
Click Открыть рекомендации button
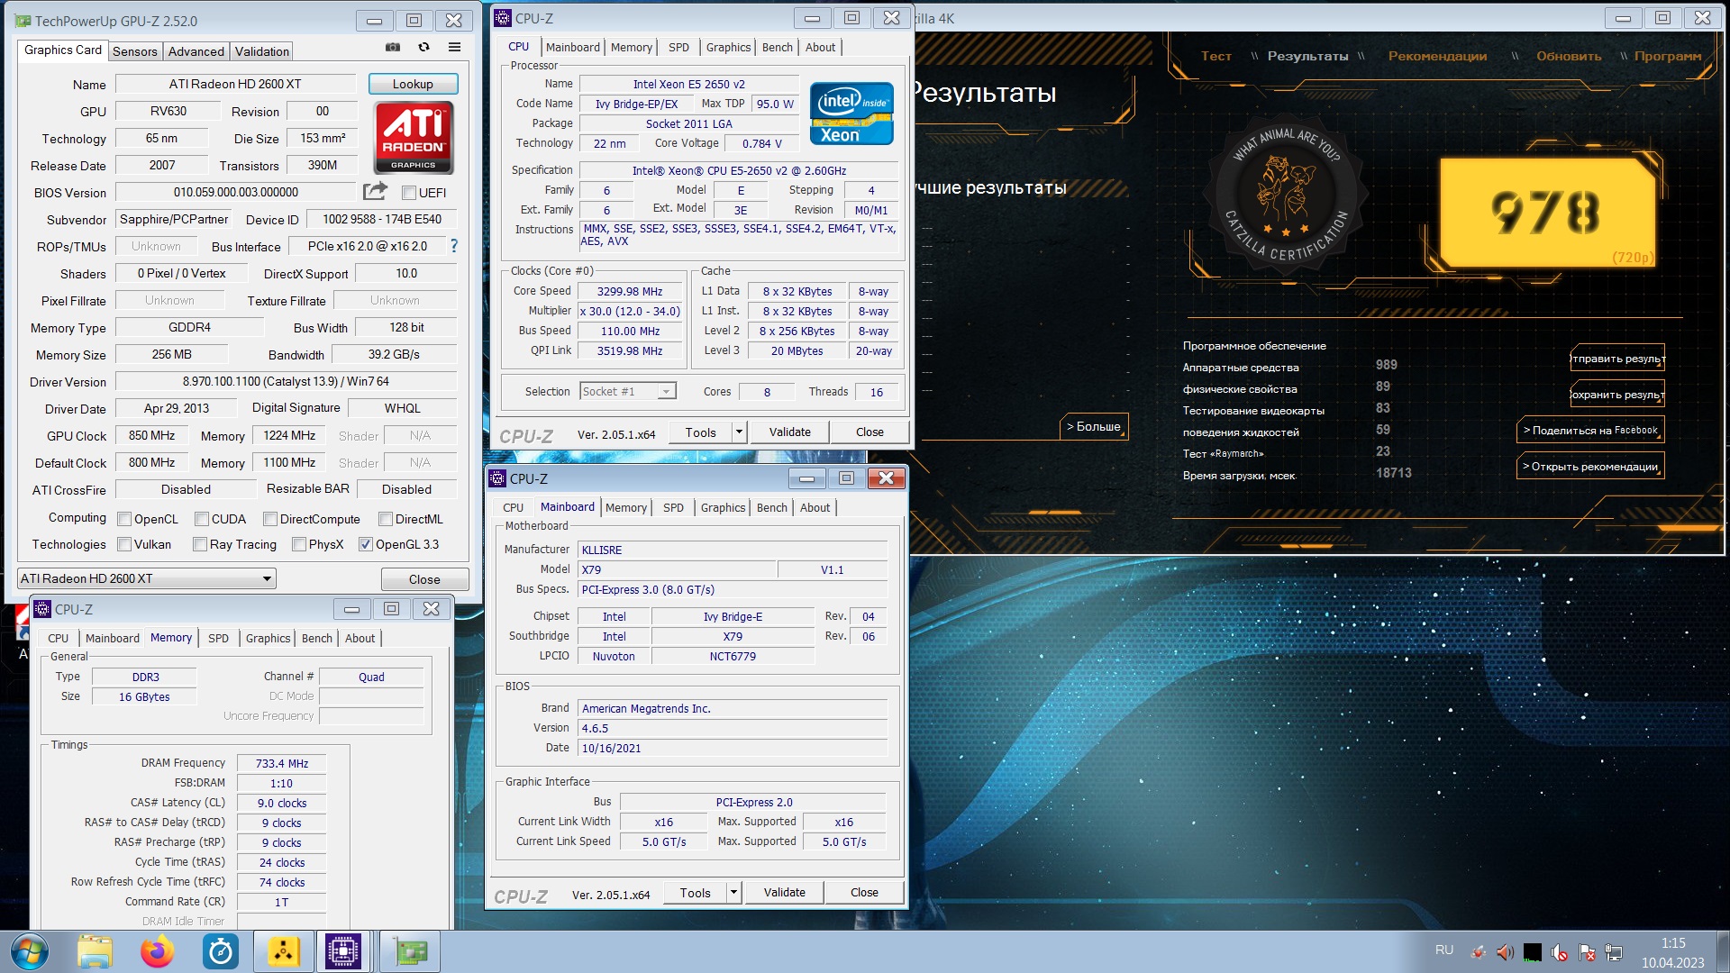(1590, 466)
